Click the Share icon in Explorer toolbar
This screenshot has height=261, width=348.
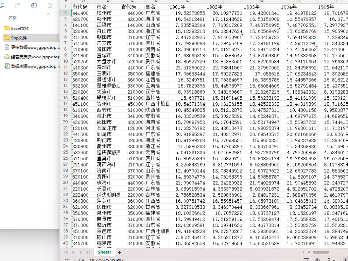click(50, 5)
